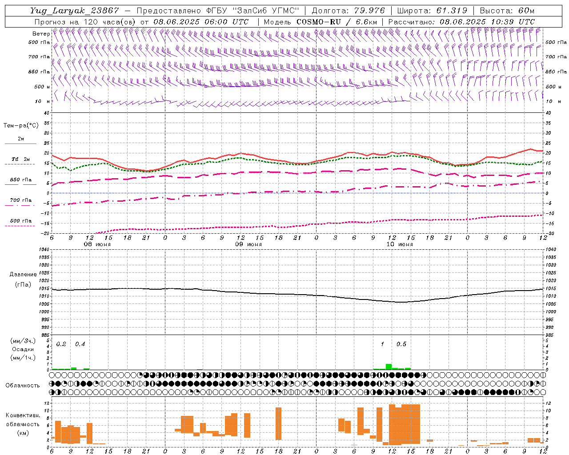
Task: Click the tallest green precipitation bar
Action: pos(389,367)
